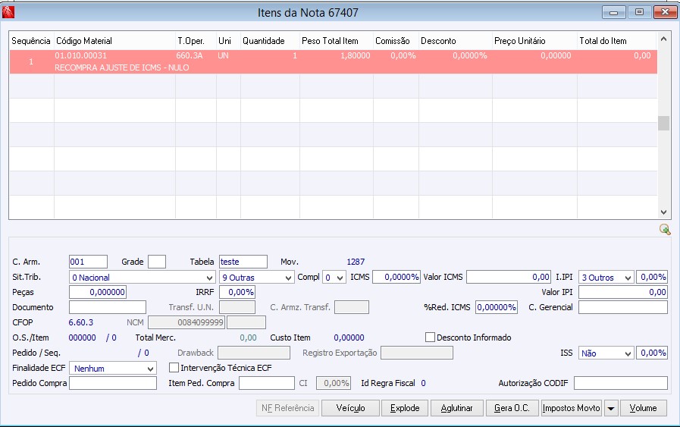The image size is (680, 427).
Task: Click the NCM field showing 0084099999
Action: (x=186, y=322)
